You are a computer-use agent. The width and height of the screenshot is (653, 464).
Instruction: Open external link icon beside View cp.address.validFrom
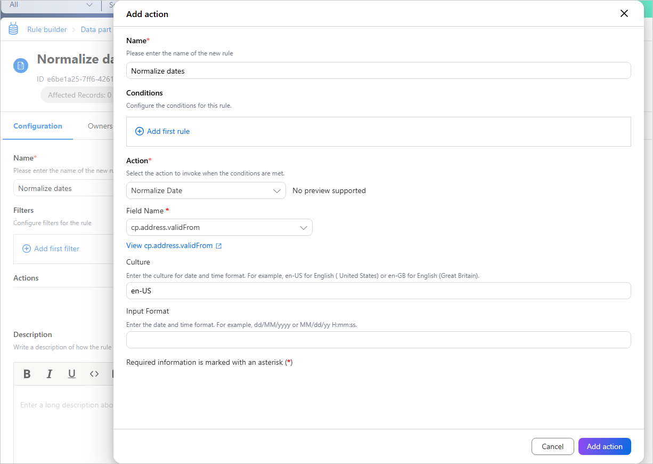click(x=218, y=246)
